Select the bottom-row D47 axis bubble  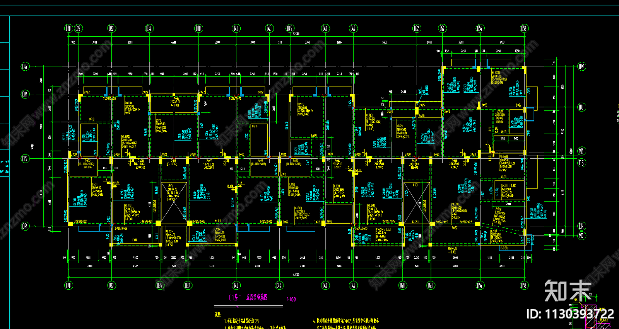[353, 285]
